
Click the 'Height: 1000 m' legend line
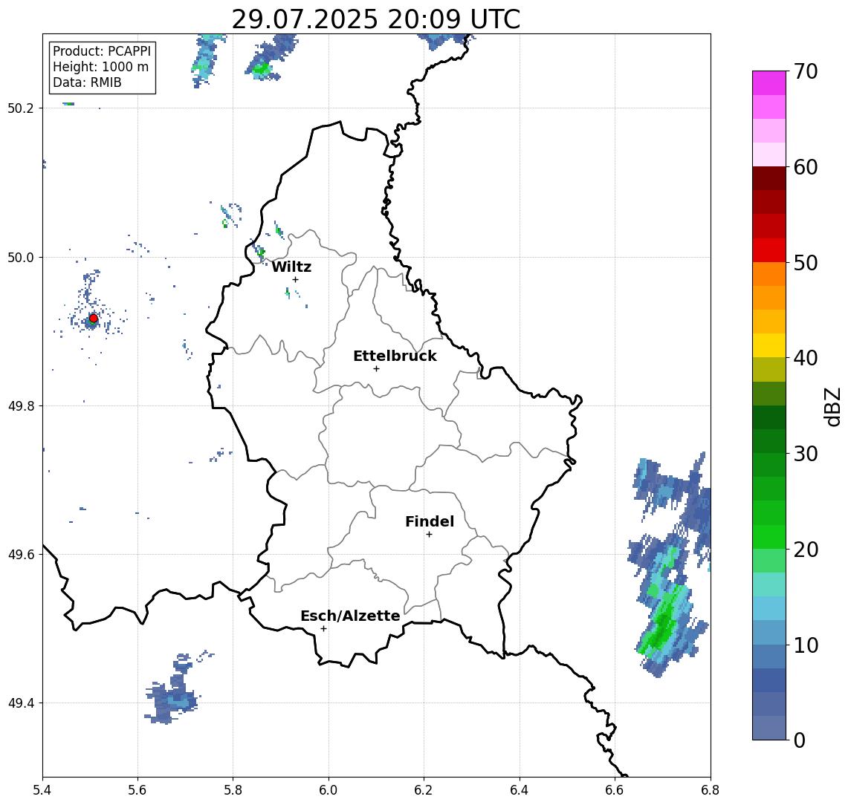pyautogui.click(x=100, y=67)
